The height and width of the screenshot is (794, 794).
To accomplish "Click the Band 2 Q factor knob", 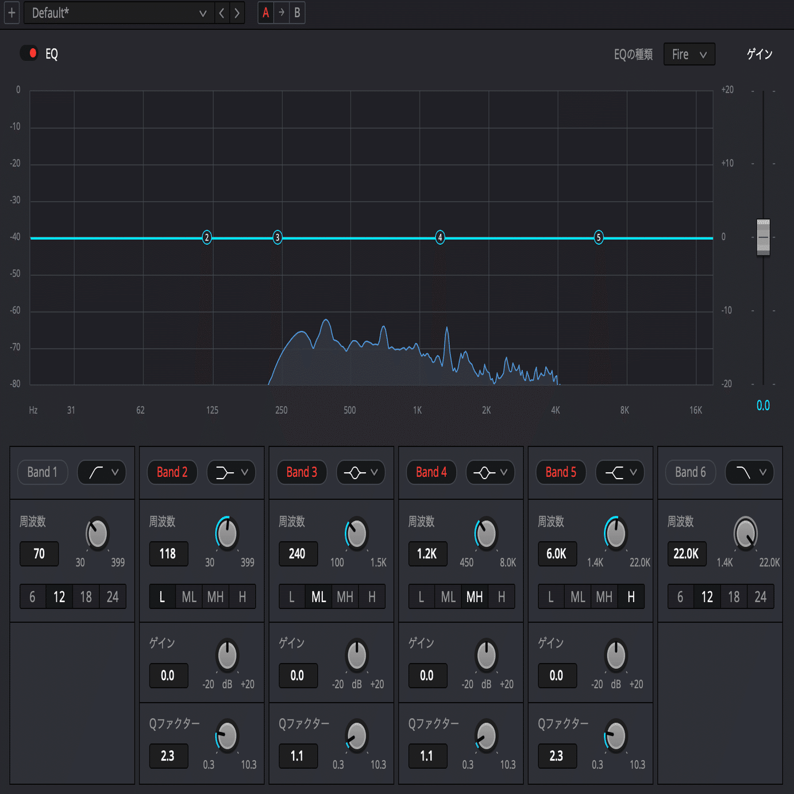I will coord(227,736).
